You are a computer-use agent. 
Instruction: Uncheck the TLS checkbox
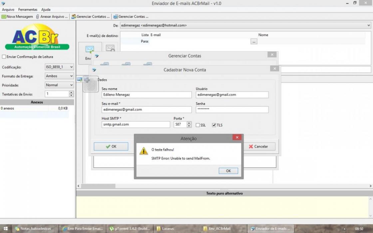tap(214, 125)
